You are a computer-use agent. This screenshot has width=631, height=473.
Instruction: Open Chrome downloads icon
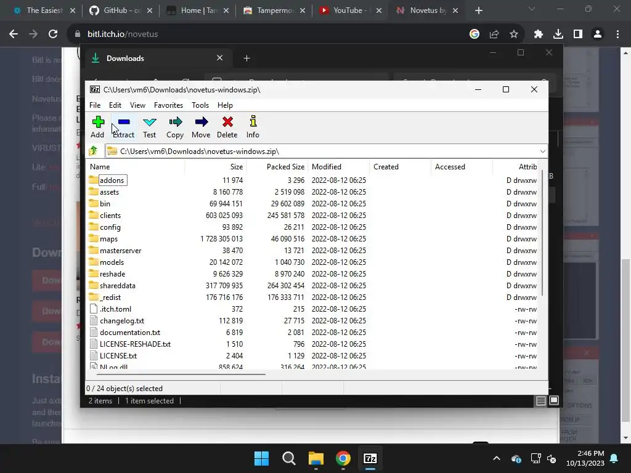[558, 34]
